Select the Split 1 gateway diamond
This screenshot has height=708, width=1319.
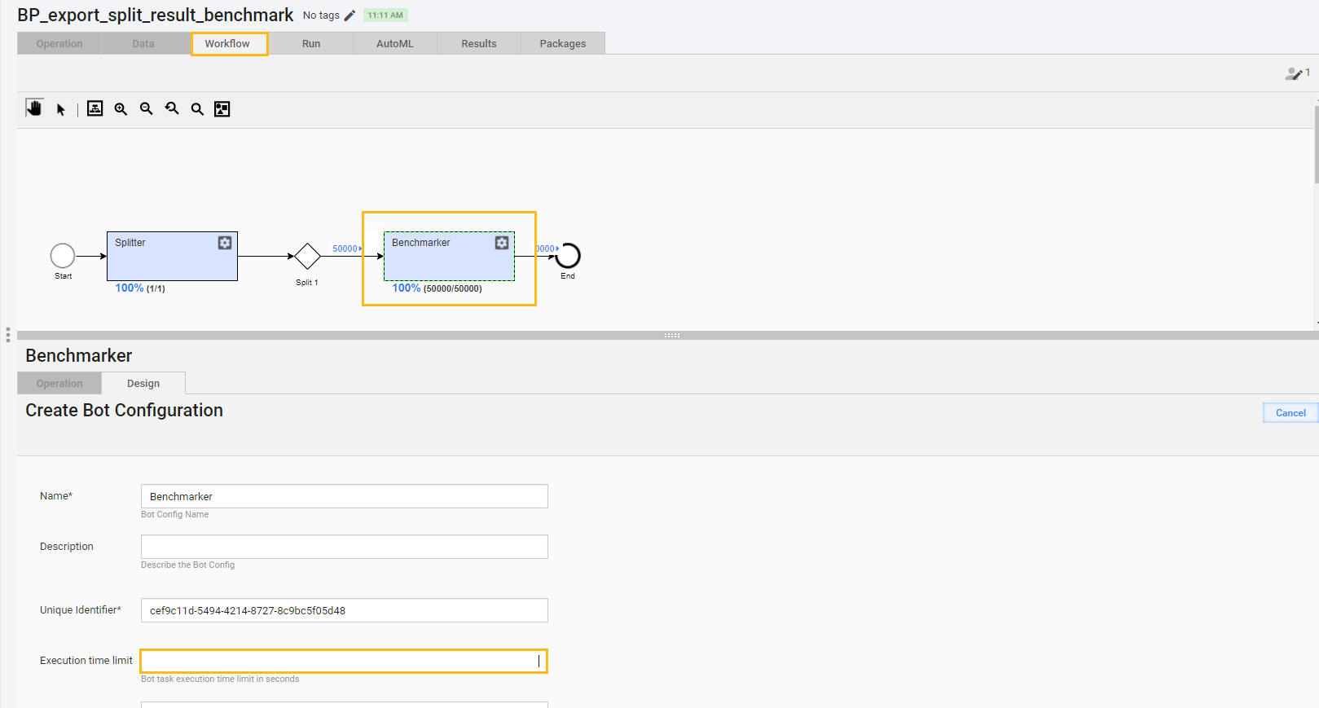pos(307,256)
